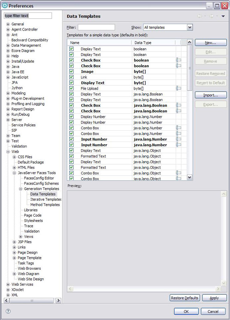Click Restore Defaults button
Screen dimensions: 230x320
[185, 298]
